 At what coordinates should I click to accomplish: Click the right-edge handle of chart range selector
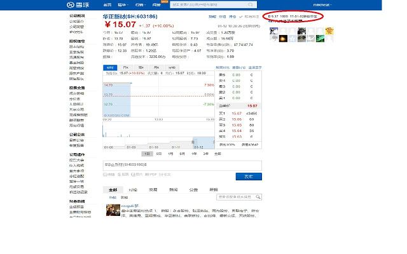[x=214, y=142]
